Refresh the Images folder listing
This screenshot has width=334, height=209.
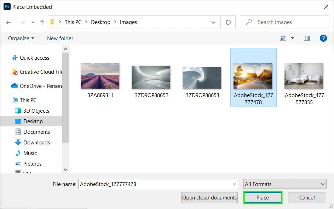pos(228,22)
